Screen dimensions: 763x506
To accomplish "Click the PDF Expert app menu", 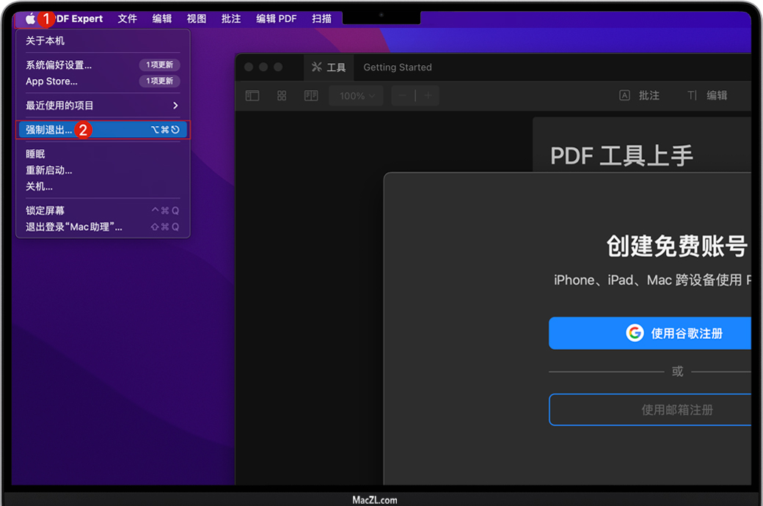I will pyautogui.click(x=78, y=18).
